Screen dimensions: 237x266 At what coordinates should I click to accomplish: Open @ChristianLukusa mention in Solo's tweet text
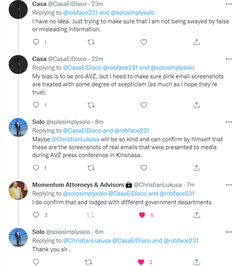[75, 139]
